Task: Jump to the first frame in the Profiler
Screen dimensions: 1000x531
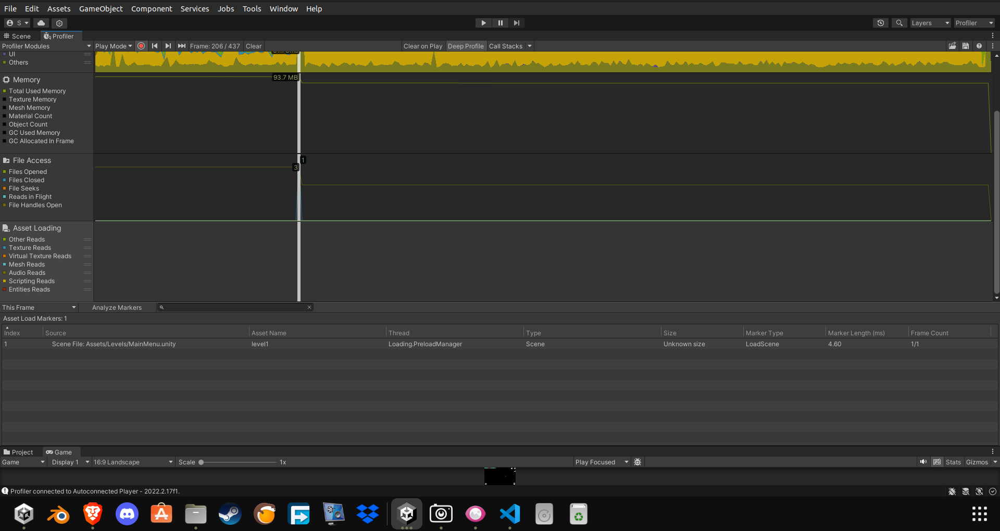Action: click(155, 46)
